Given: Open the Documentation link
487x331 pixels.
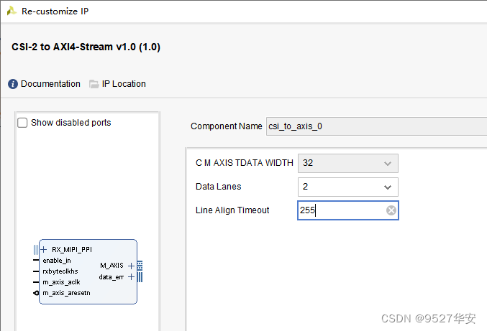Looking at the screenshot, I should click(x=50, y=84).
